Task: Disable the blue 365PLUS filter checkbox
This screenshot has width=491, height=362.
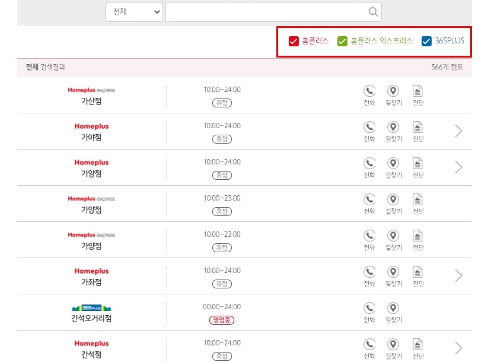Action: [426, 41]
